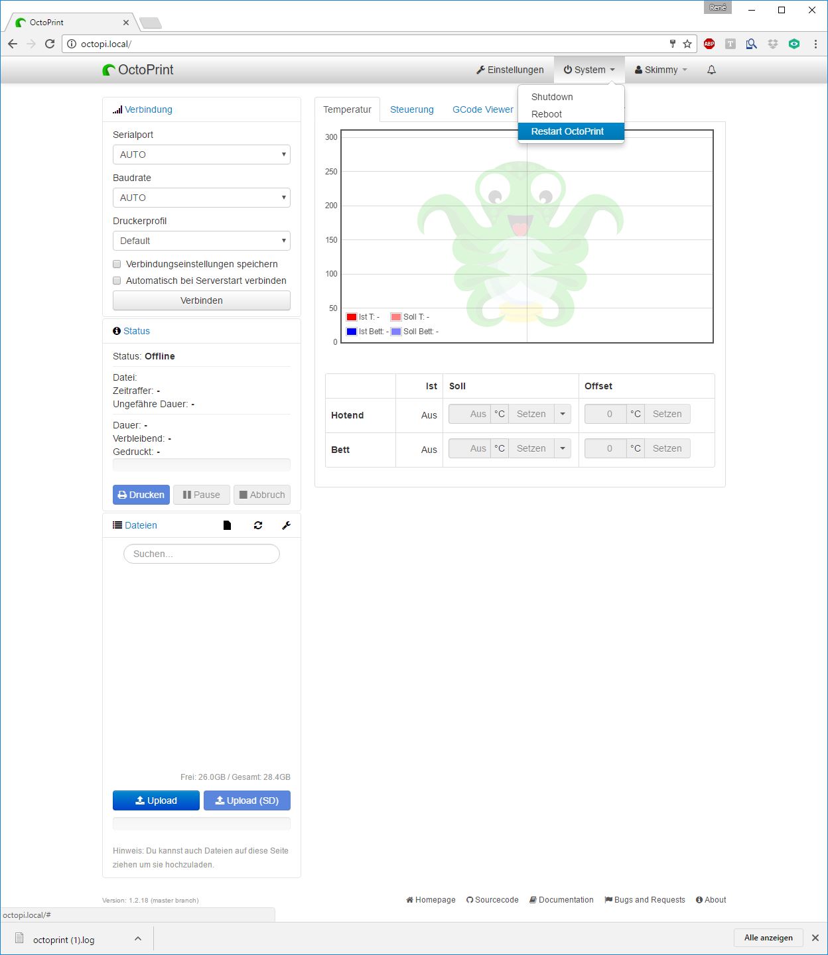Open the Druckerprofil dropdown
This screenshot has height=955, width=828.
click(x=202, y=241)
